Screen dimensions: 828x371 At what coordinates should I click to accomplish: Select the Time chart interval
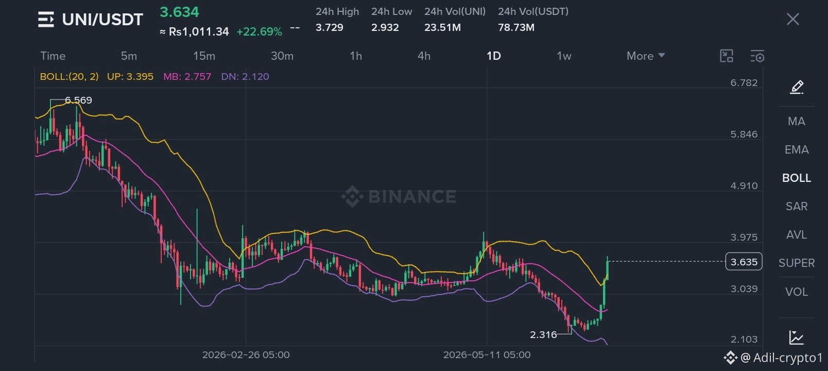(53, 56)
